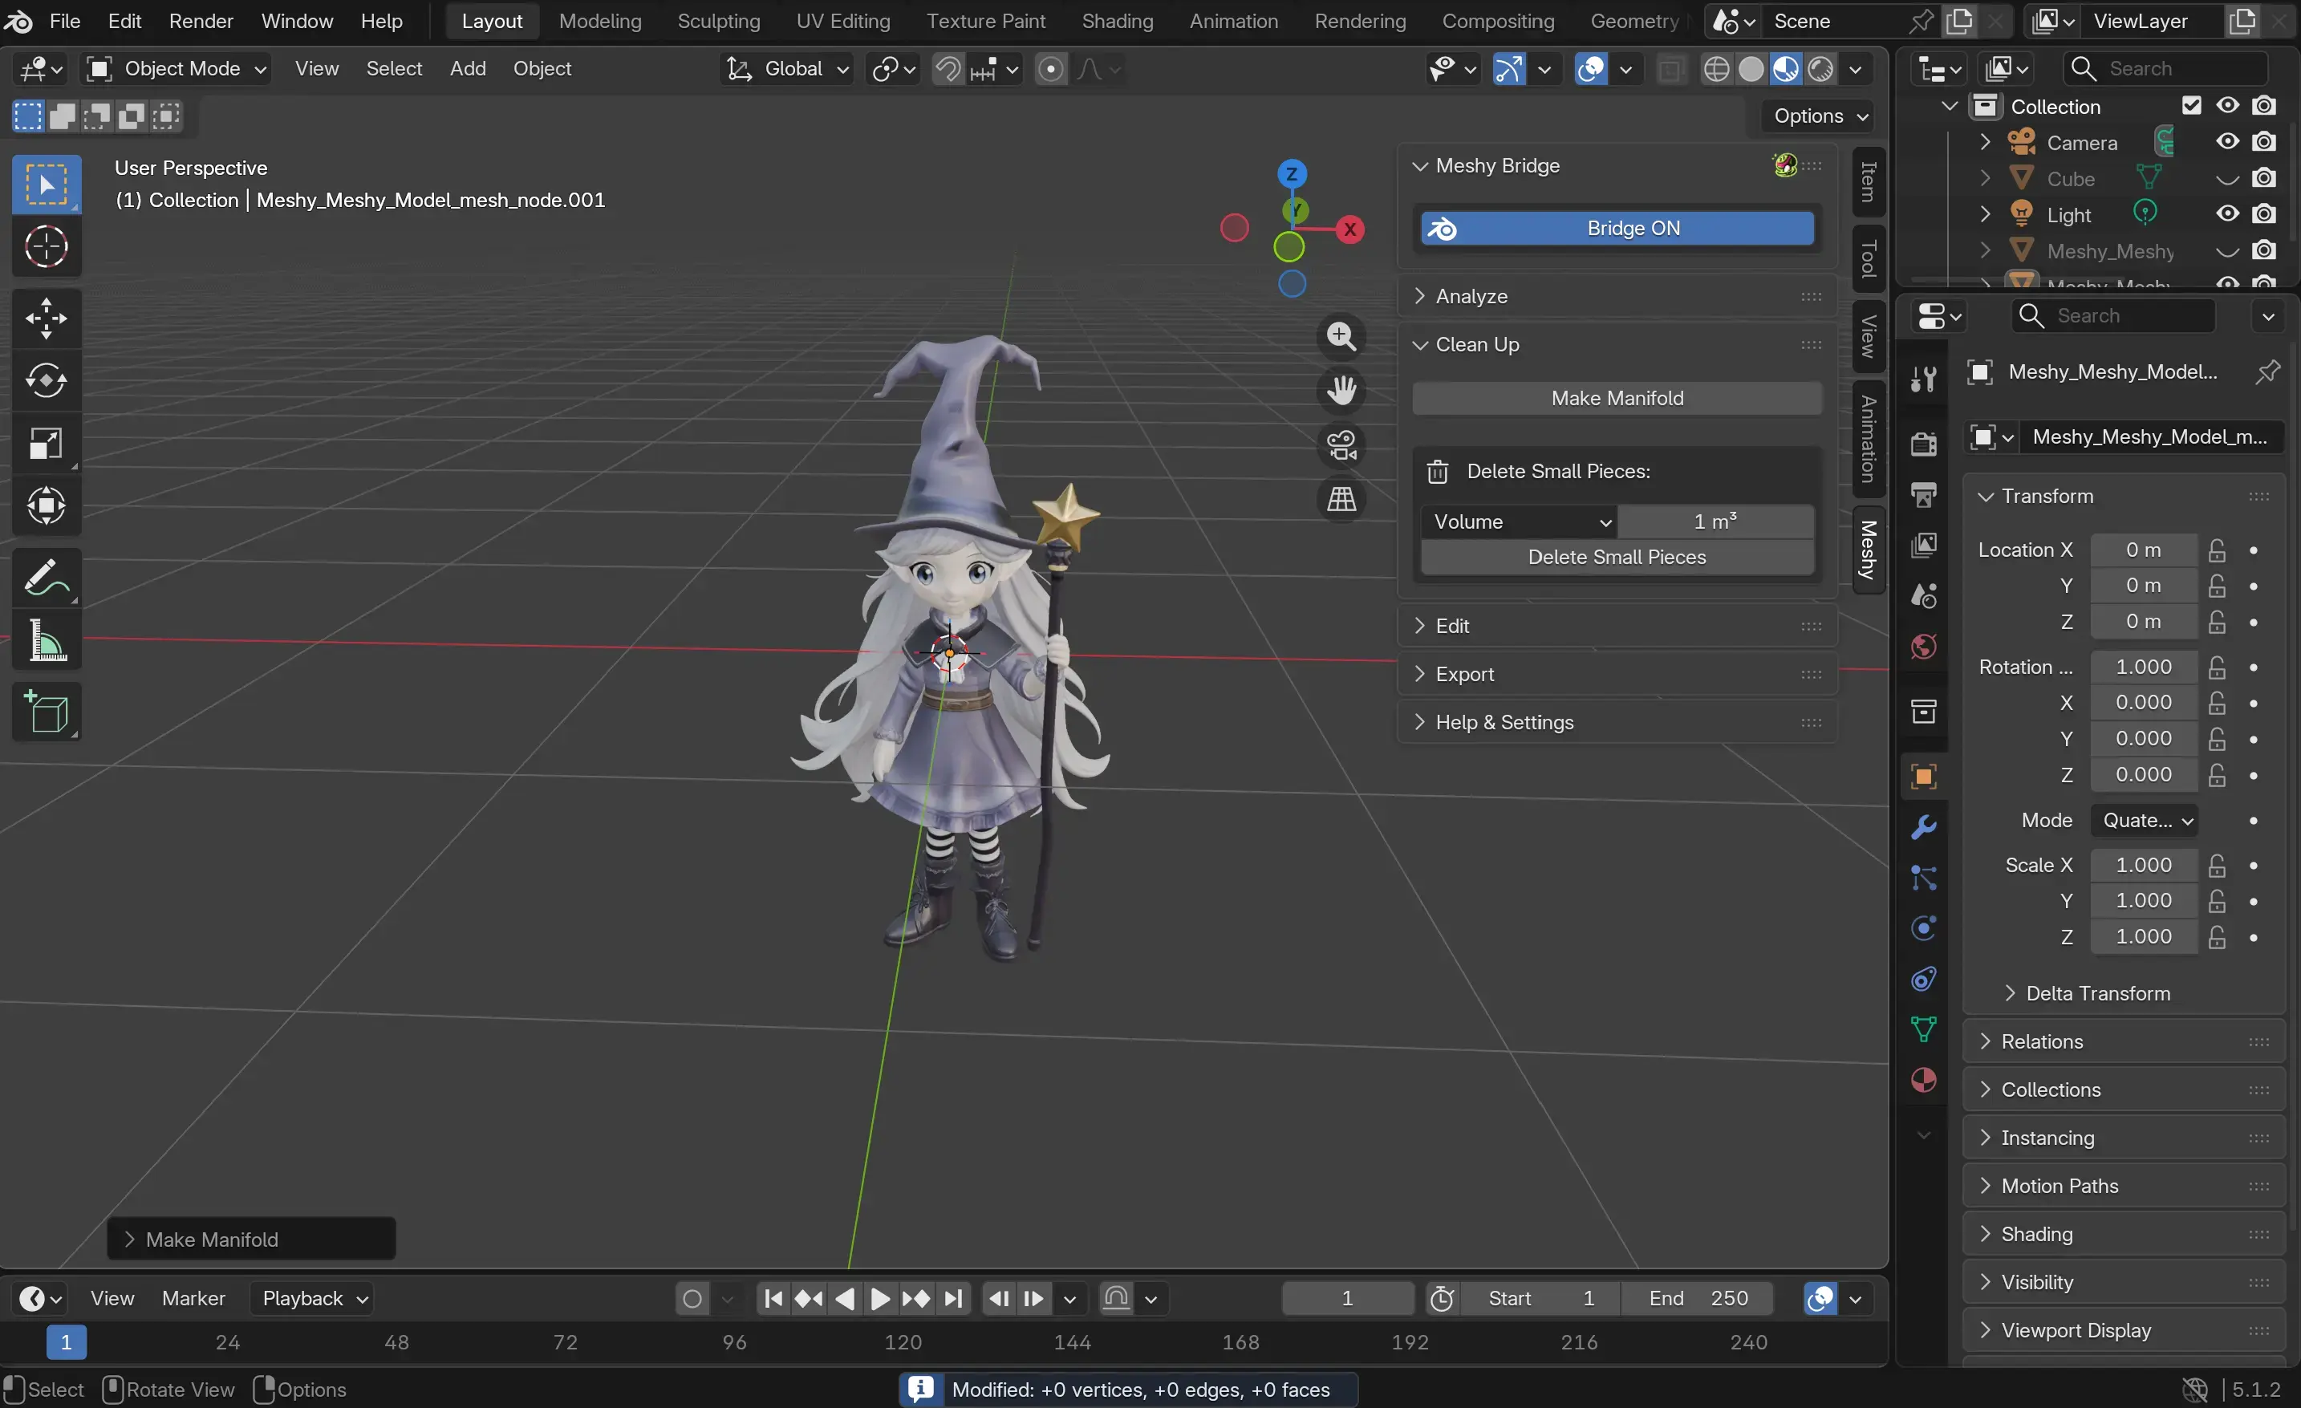
Task: Play the animation forward
Action: click(x=879, y=1298)
